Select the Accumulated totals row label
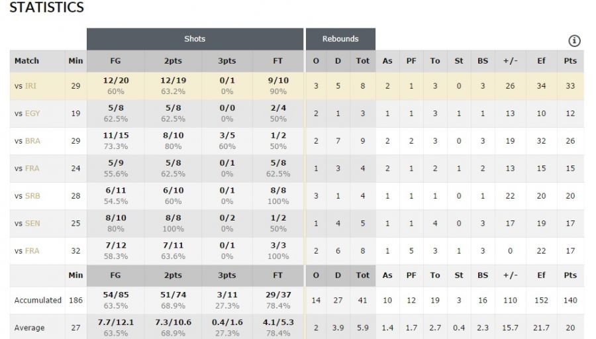596x339 pixels. point(38,301)
